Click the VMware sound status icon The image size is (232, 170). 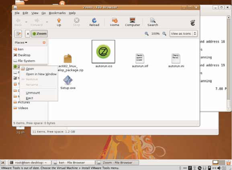point(219,168)
